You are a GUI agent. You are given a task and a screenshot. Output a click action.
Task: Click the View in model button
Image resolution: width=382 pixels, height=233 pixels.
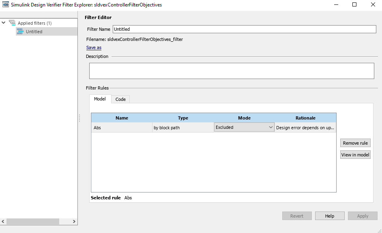click(x=355, y=155)
